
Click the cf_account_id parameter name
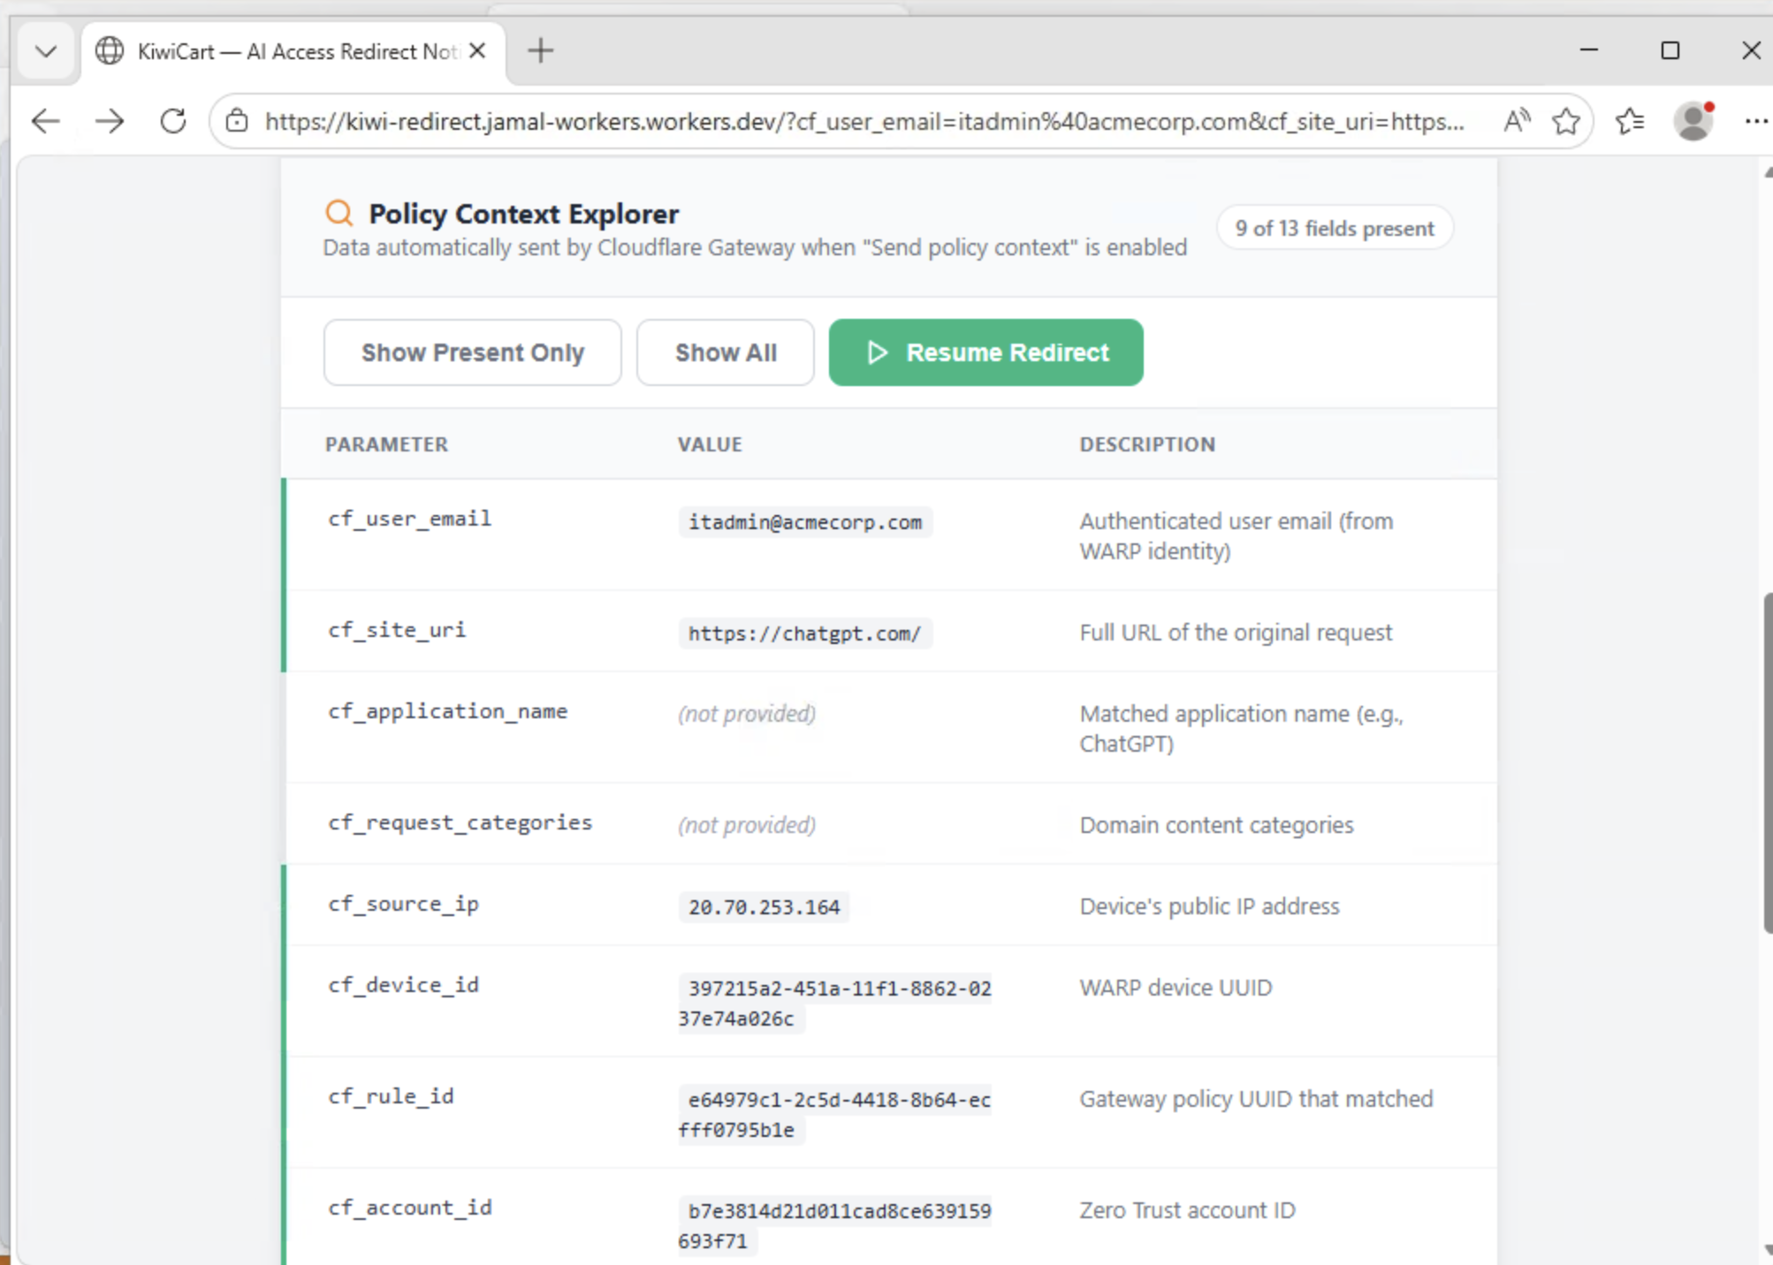click(409, 1208)
